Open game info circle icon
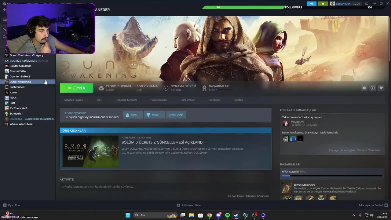391x220 pixels. coord(373,88)
